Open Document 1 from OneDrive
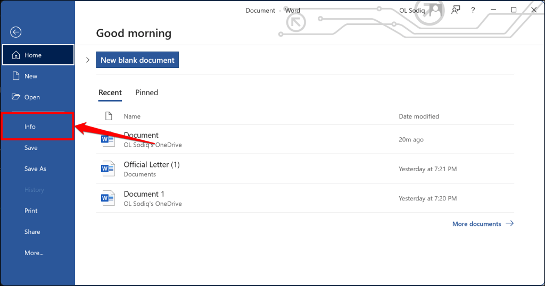 [305, 198]
